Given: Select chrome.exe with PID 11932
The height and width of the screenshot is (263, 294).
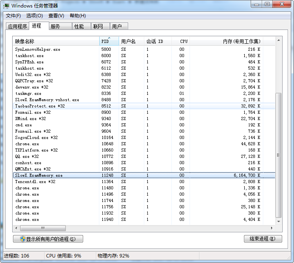Looking at the screenshot, I should pos(144,213).
